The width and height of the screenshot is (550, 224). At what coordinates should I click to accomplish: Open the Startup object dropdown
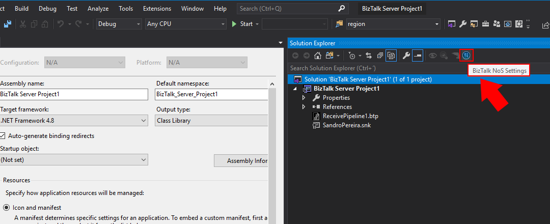tap(73, 159)
